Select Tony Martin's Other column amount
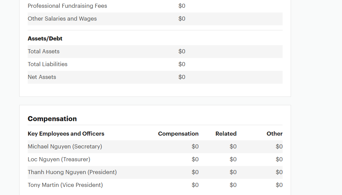 pyautogui.click(x=279, y=185)
